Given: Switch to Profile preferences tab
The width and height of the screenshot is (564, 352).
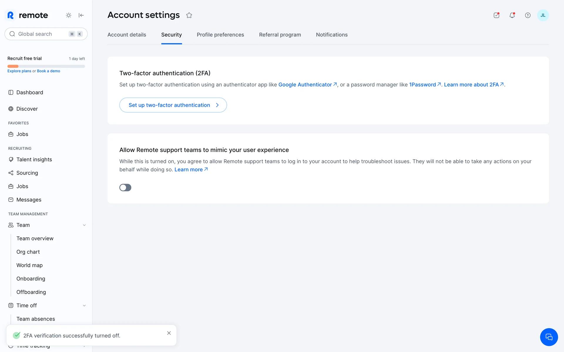Looking at the screenshot, I should pyautogui.click(x=220, y=35).
